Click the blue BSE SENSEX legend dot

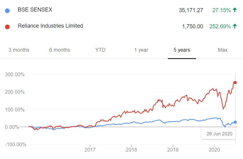click(7, 11)
